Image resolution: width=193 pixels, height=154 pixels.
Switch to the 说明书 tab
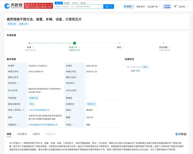[36, 134]
